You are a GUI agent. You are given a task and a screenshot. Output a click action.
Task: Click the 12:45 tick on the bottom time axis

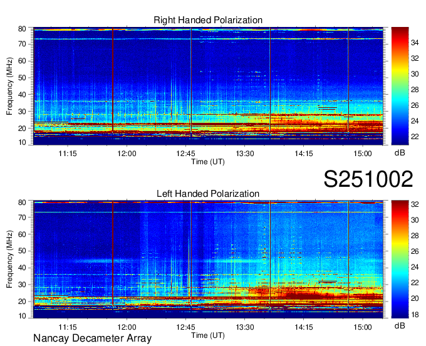click(185, 327)
